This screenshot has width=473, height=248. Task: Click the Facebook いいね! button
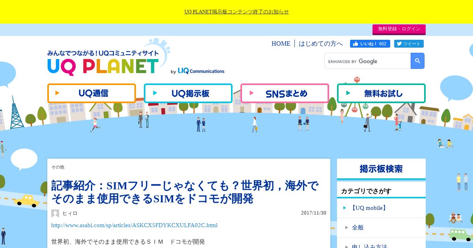click(x=370, y=44)
